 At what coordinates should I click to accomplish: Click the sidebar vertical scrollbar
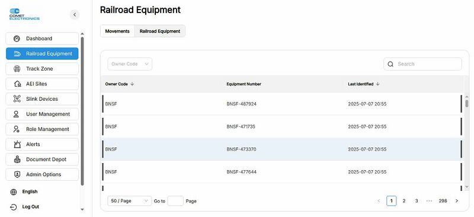(82, 111)
